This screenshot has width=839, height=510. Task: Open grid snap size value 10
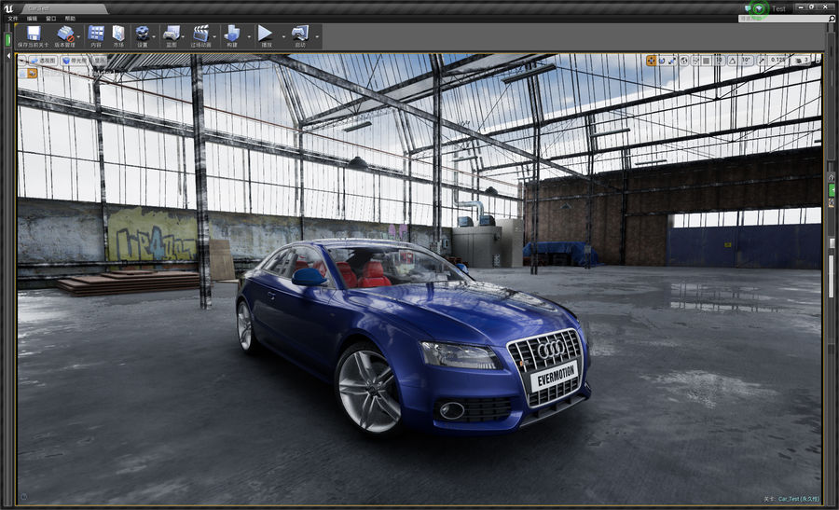720,61
